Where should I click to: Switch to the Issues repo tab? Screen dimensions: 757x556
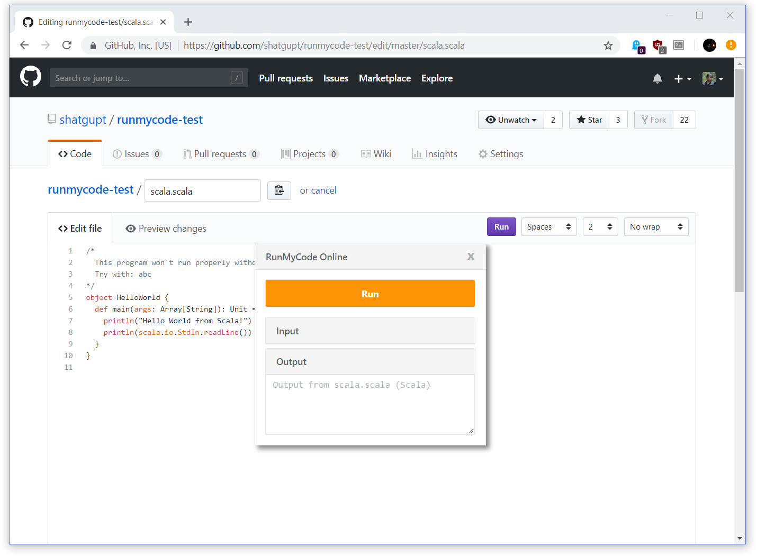[137, 153]
